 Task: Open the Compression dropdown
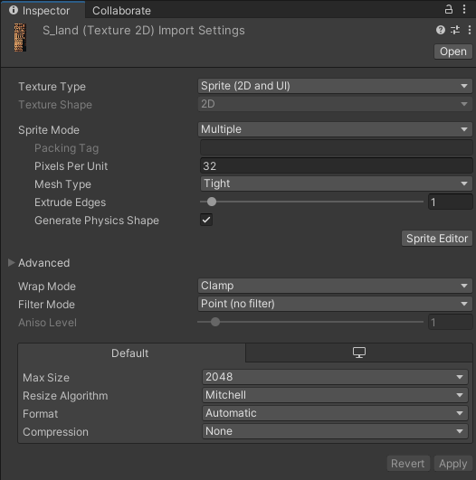coord(335,431)
